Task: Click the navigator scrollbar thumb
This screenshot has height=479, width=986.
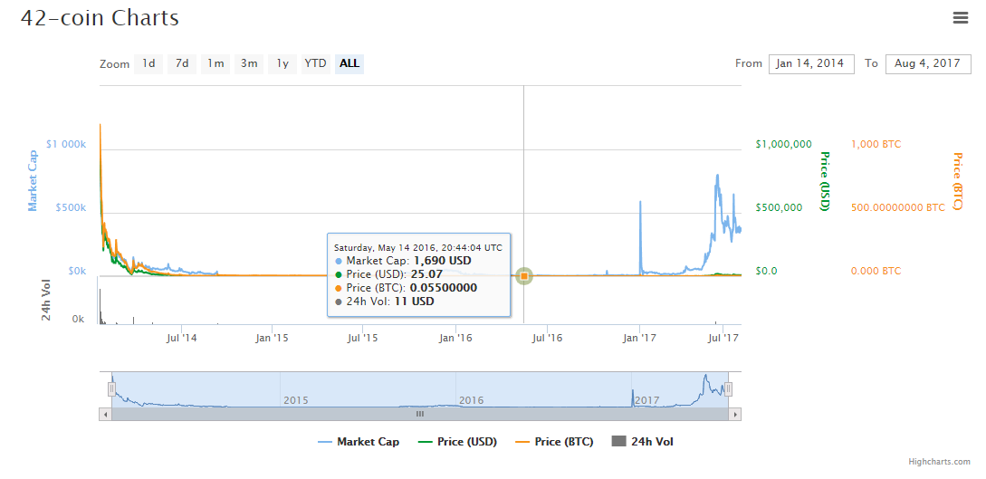Action: click(x=420, y=414)
